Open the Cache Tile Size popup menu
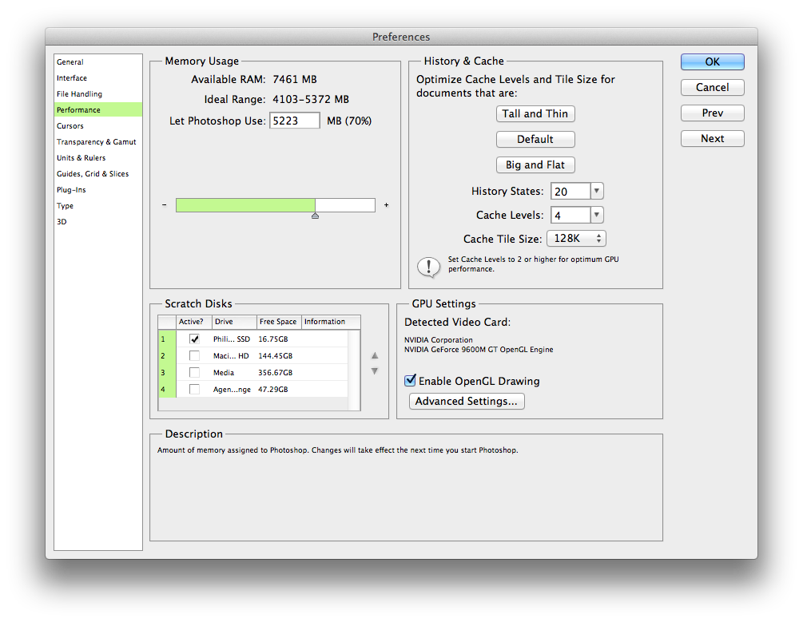Image resolution: width=803 pixels, height=622 pixels. tap(577, 239)
